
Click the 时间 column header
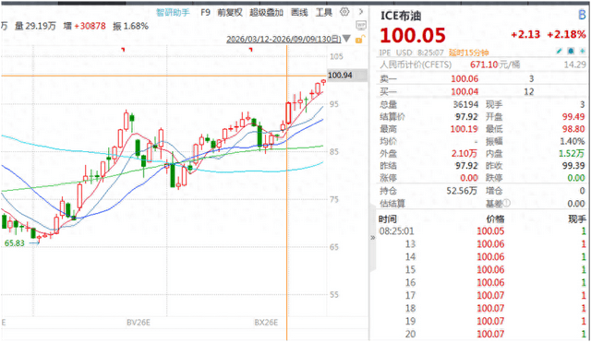click(x=388, y=219)
